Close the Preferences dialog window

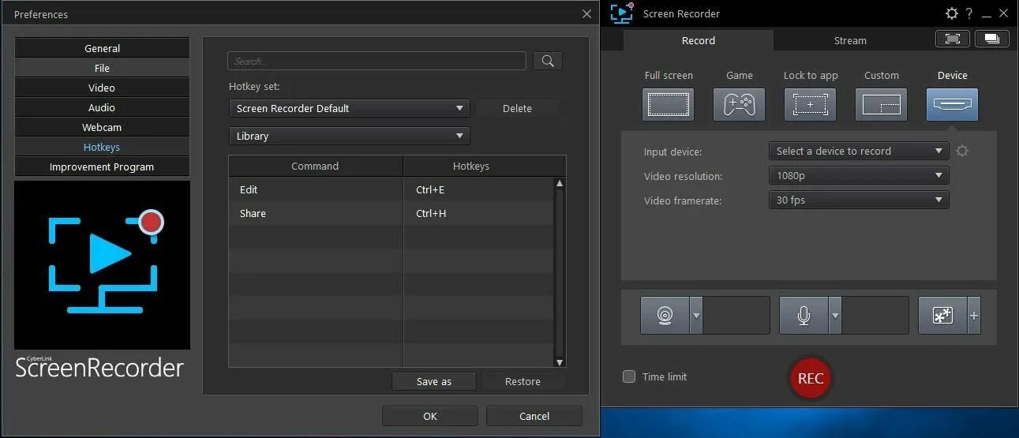(x=586, y=13)
